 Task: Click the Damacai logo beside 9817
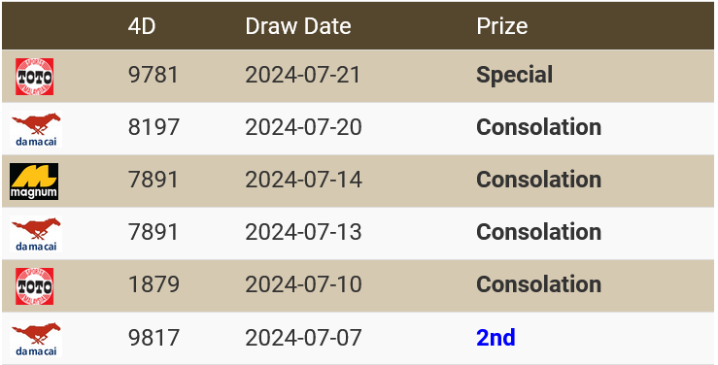36,339
